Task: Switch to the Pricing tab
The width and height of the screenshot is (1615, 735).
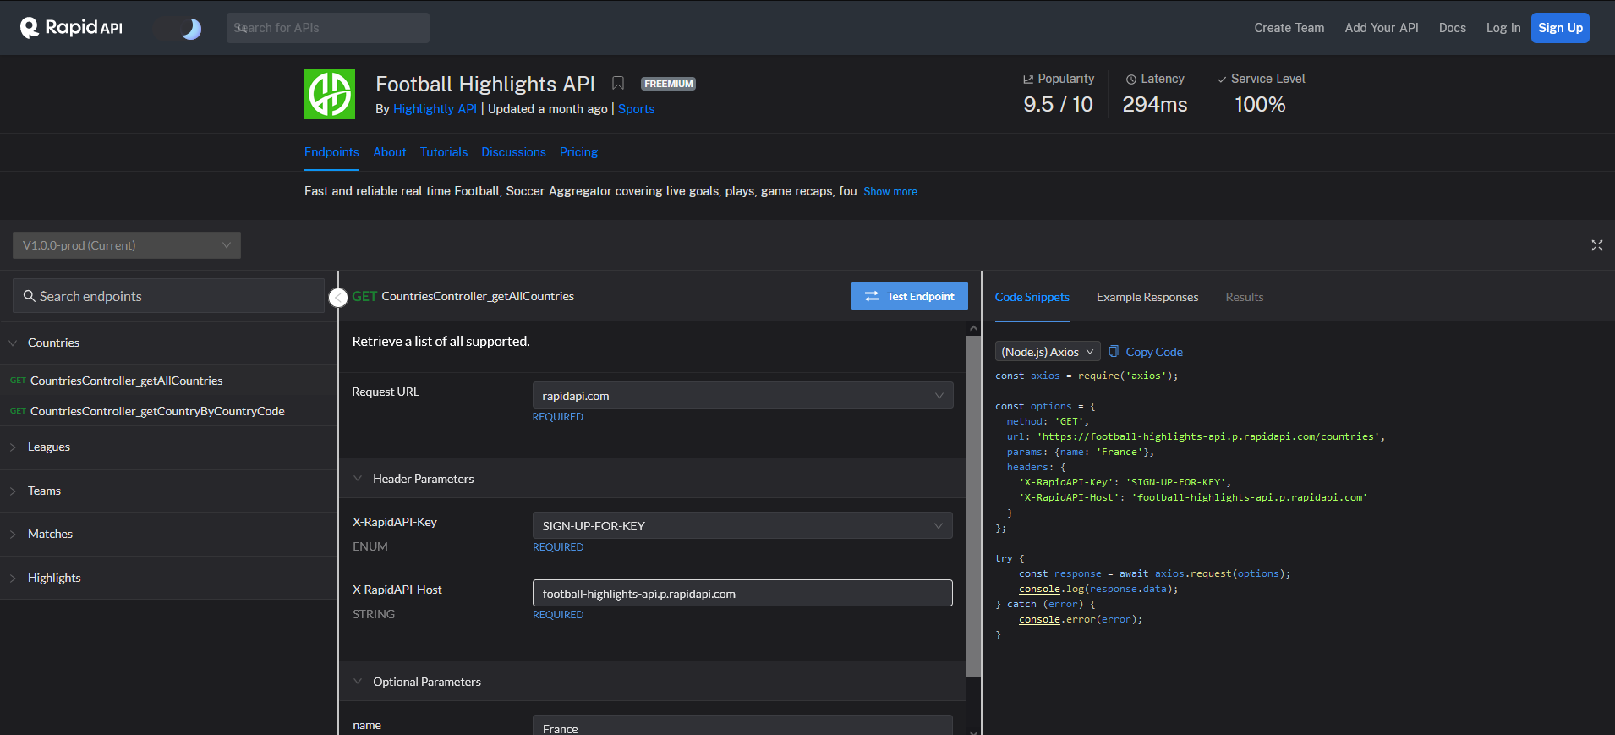Action: (x=578, y=152)
